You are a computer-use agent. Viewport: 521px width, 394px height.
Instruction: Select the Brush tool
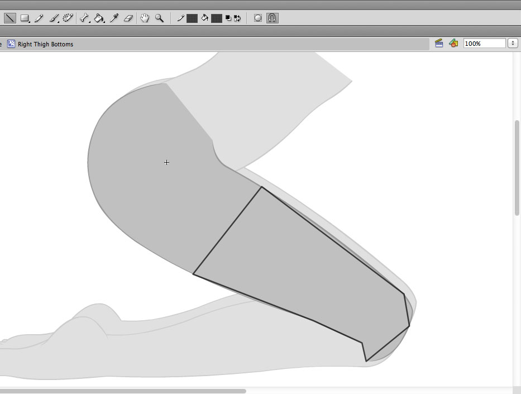pyautogui.click(x=54, y=18)
